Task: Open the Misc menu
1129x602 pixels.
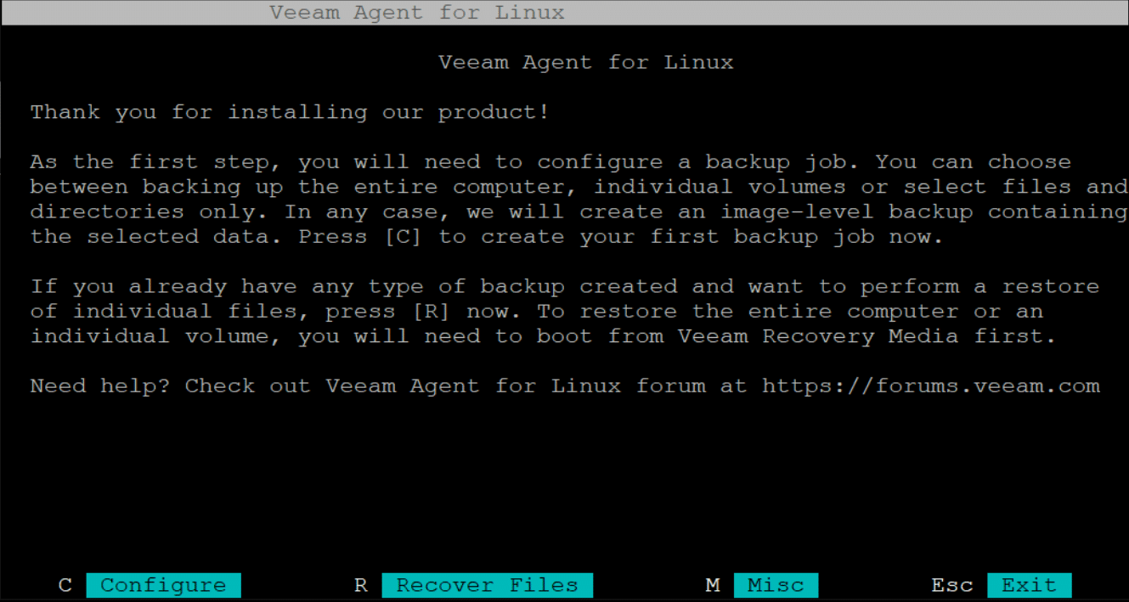Action: (776, 585)
